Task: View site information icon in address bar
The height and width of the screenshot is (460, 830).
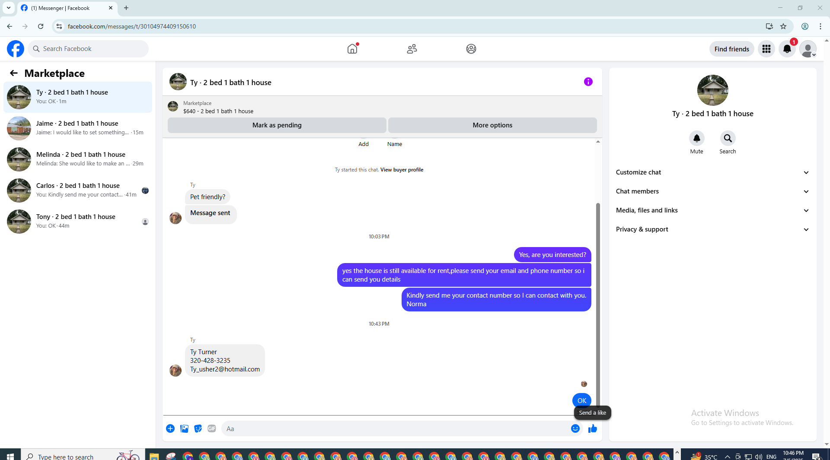Action: click(59, 26)
